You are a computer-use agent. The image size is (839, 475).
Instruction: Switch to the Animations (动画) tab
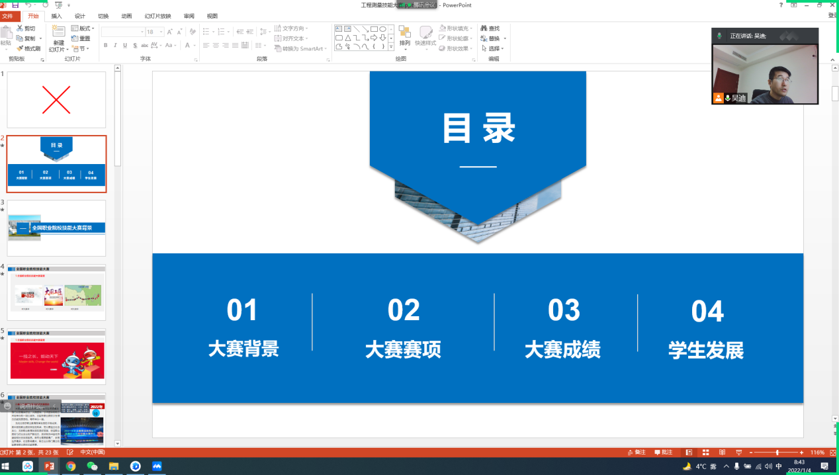pyautogui.click(x=126, y=16)
